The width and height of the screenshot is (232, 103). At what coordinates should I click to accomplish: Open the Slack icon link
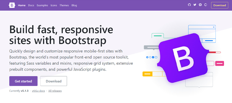point(200,5)
